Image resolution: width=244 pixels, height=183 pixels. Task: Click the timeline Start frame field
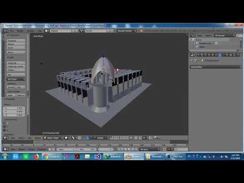[67, 149]
